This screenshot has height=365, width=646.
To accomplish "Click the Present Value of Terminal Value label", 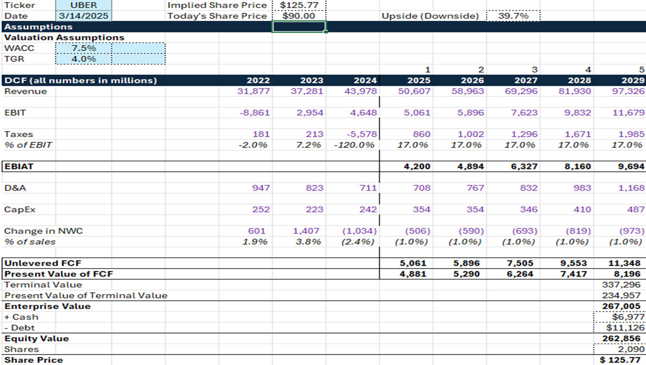I will click(86, 295).
